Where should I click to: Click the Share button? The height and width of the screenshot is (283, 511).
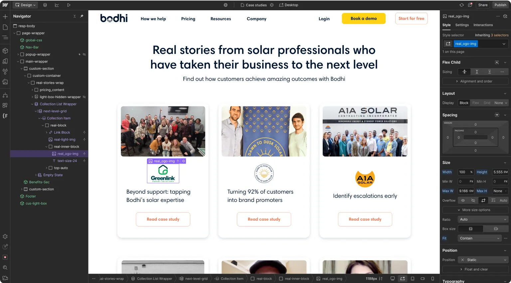pyautogui.click(x=483, y=5)
